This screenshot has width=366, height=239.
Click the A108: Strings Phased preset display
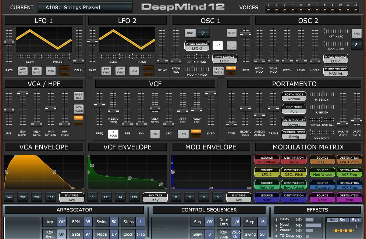click(85, 7)
